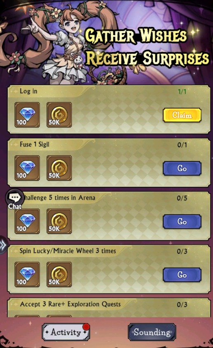The image size is (213, 348).
Task: Switch to the Activity tab
Action: click(66, 332)
